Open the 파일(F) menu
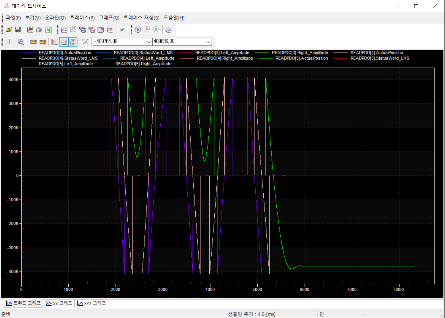Image resolution: width=445 pixels, height=318 pixels. [x=13, y=18]
